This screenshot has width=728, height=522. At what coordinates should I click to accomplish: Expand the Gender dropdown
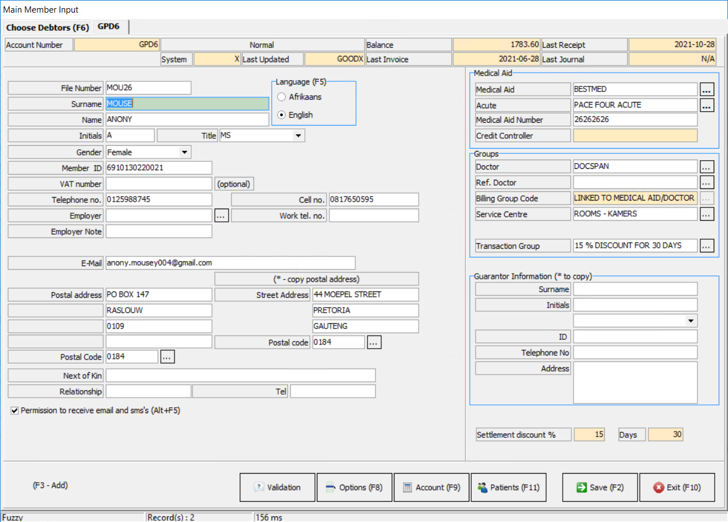click(184, 153)
